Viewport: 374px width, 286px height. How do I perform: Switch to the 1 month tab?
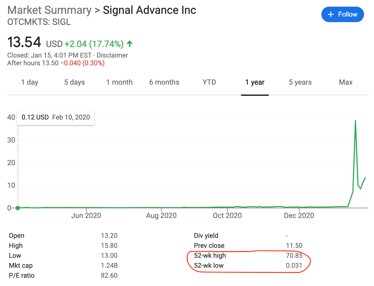[119, 82]
